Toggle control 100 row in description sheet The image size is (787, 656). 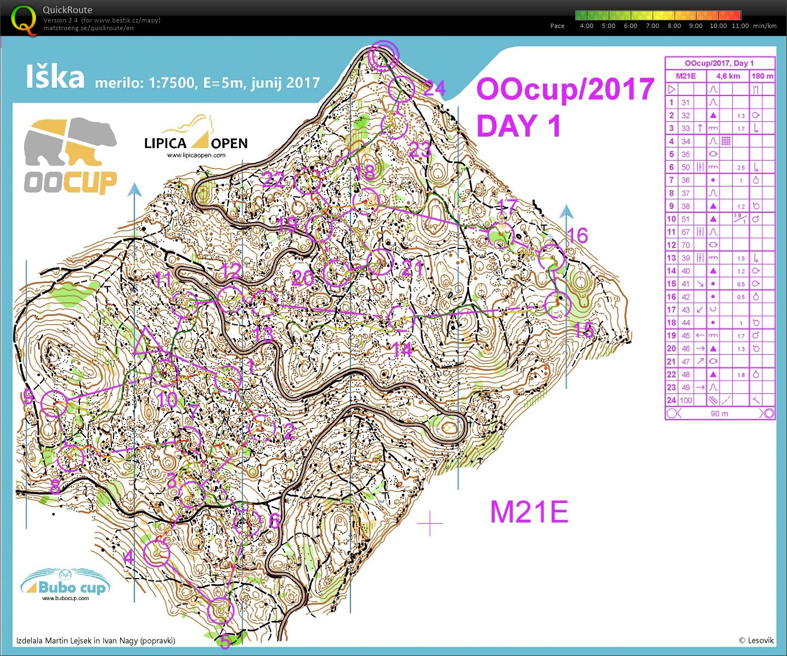tap(685, 400)
